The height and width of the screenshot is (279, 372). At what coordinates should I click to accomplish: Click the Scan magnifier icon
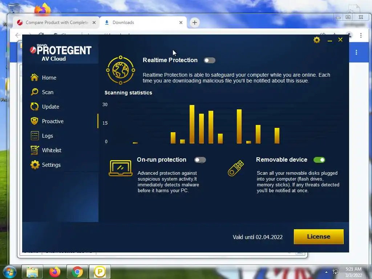pos(35,92)
